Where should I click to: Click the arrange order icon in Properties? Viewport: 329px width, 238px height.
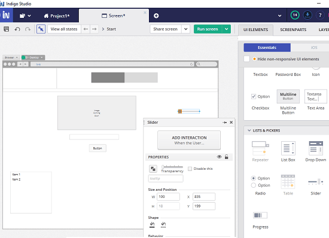pos(153,169)
